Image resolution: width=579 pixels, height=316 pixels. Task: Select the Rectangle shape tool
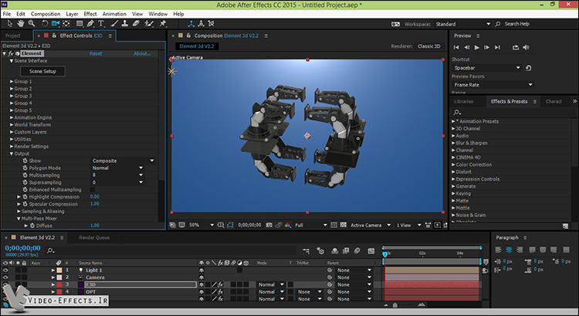80,24
